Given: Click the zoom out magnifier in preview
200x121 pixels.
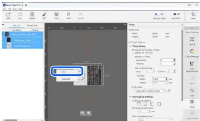Looking at the screenshot, I should pos(82,113).
